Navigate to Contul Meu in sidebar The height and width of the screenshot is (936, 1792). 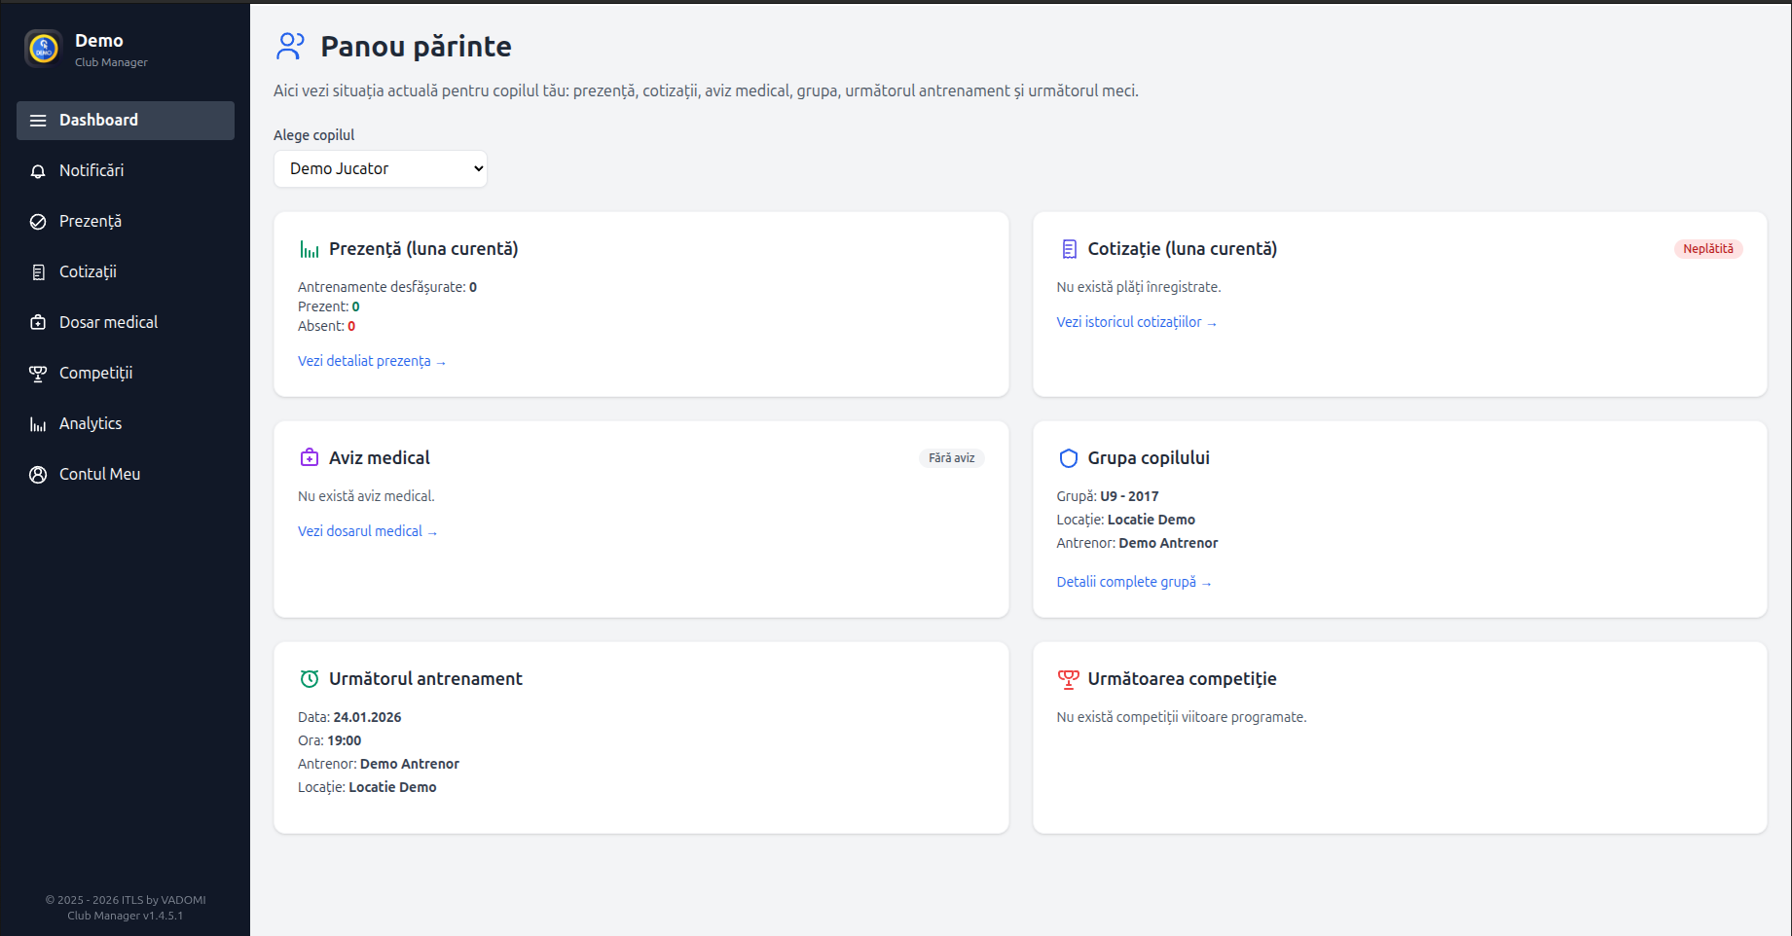tap(99, 475)
